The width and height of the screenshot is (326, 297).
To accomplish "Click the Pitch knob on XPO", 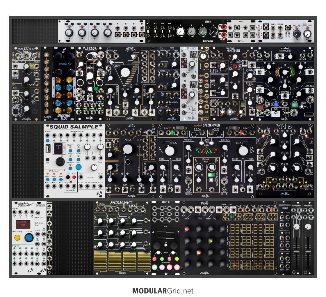I will [128, 149].
